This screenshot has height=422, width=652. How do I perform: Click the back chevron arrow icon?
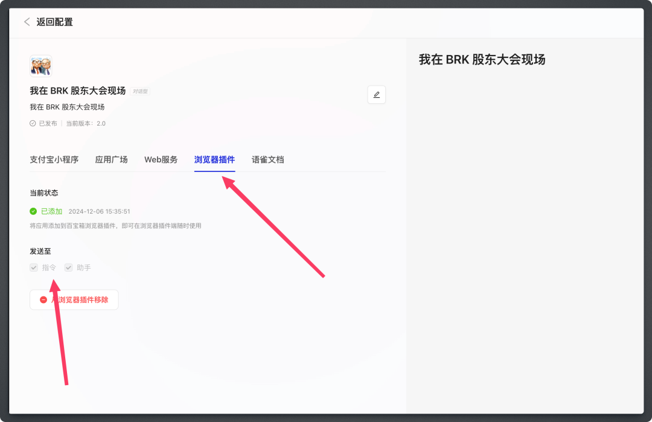[27, 22]
